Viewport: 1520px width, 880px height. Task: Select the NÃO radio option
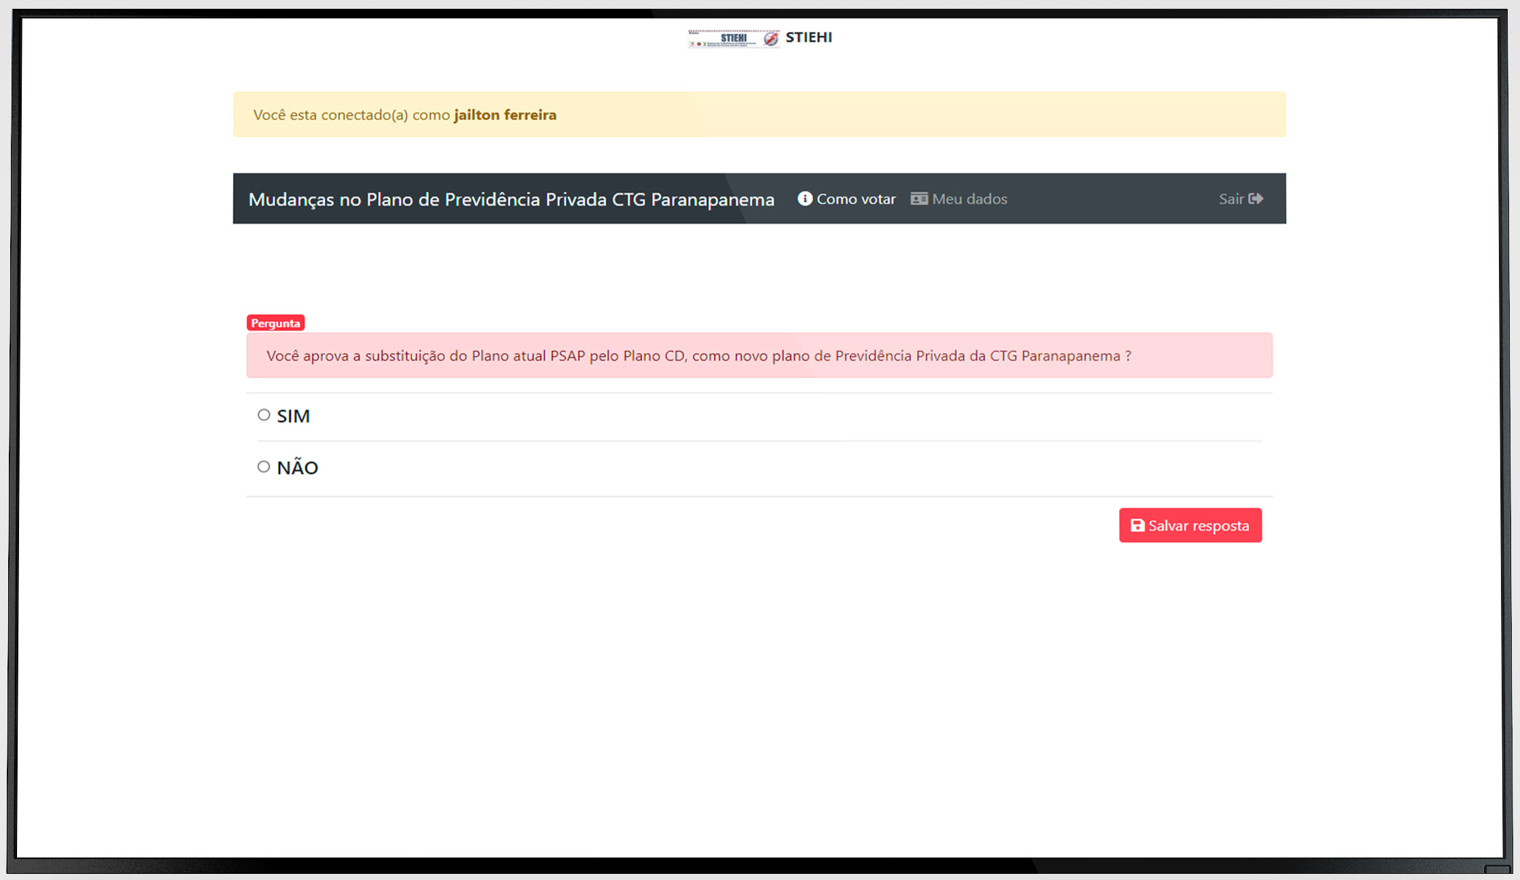coord(264,467)
